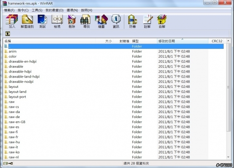Click the 刪除 (Delete) toolbar icon
This screenshot has height=168, width=234.
coord(72,21)
